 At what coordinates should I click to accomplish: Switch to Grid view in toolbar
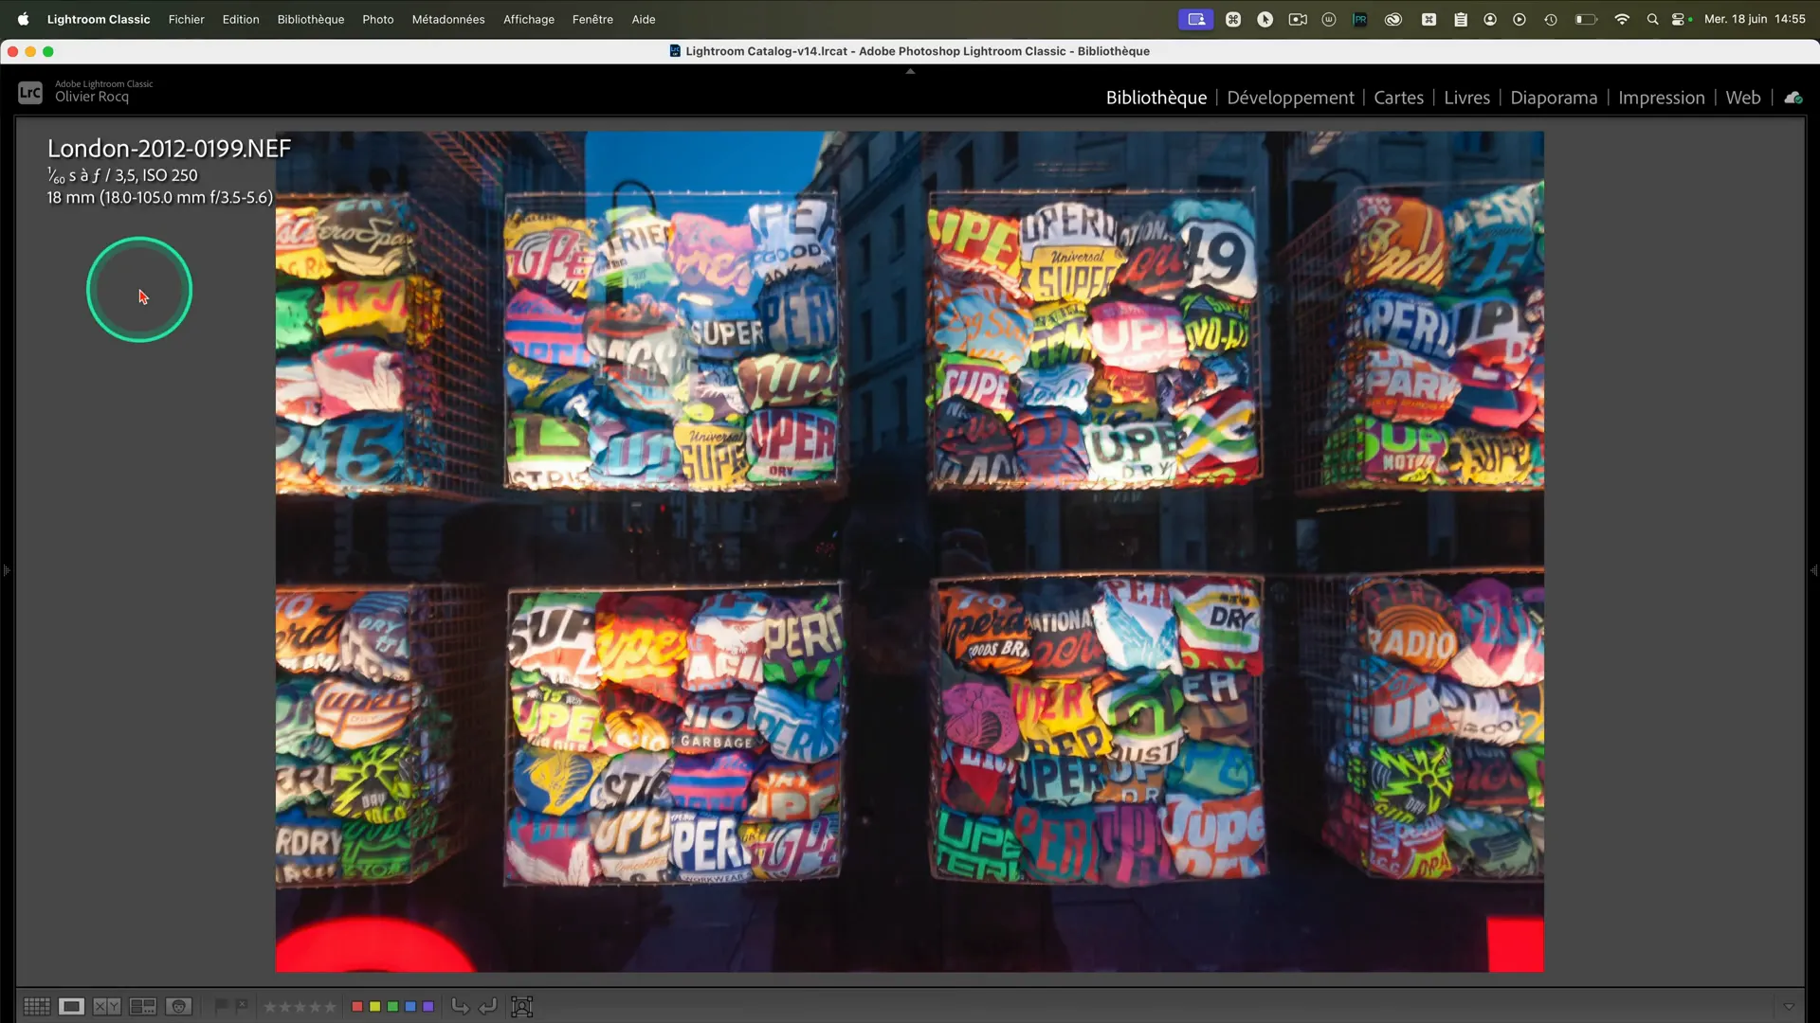(37, 1006)
